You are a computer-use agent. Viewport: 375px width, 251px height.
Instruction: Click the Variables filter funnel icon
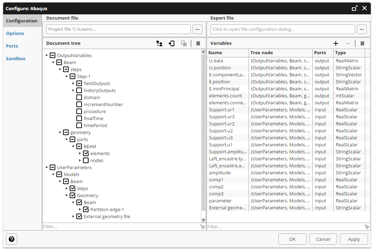coord(367,226)
